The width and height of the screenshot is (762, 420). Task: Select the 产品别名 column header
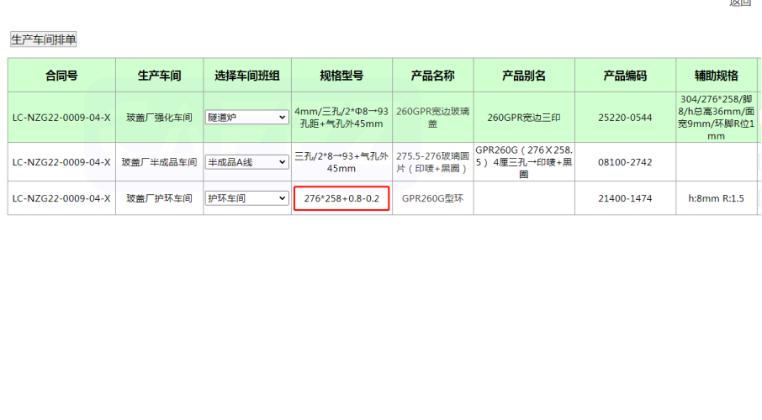523,76
